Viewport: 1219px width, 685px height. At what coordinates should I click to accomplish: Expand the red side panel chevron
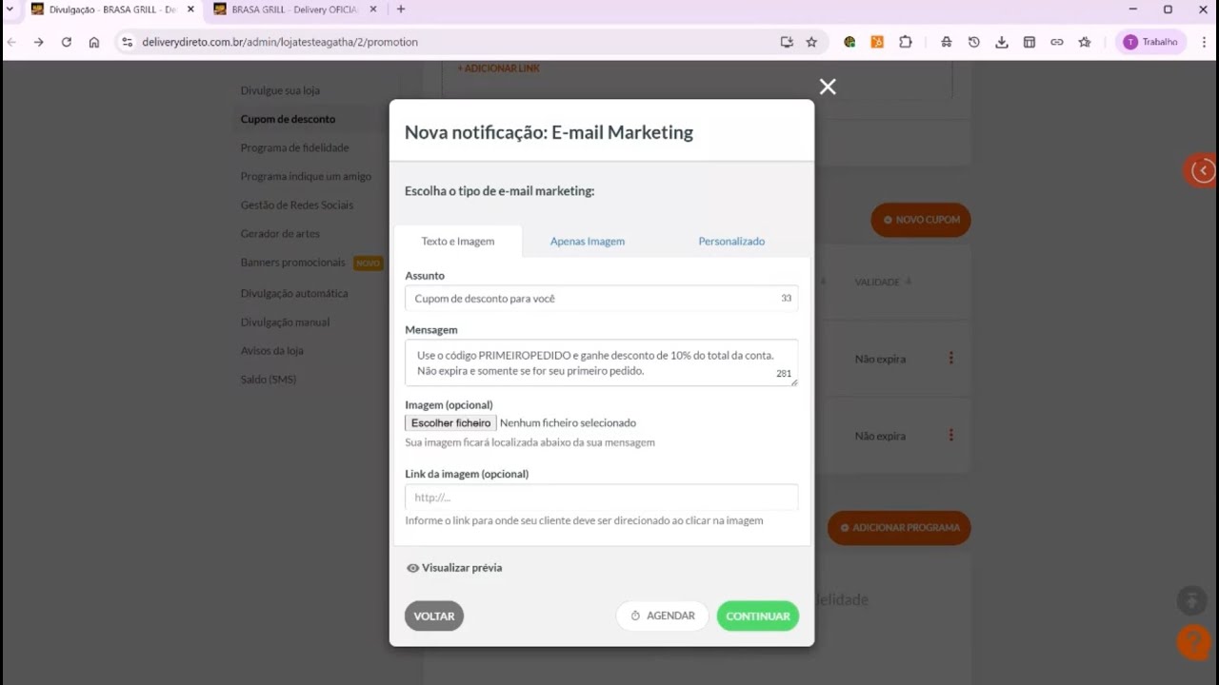[x=1202, y=170]
